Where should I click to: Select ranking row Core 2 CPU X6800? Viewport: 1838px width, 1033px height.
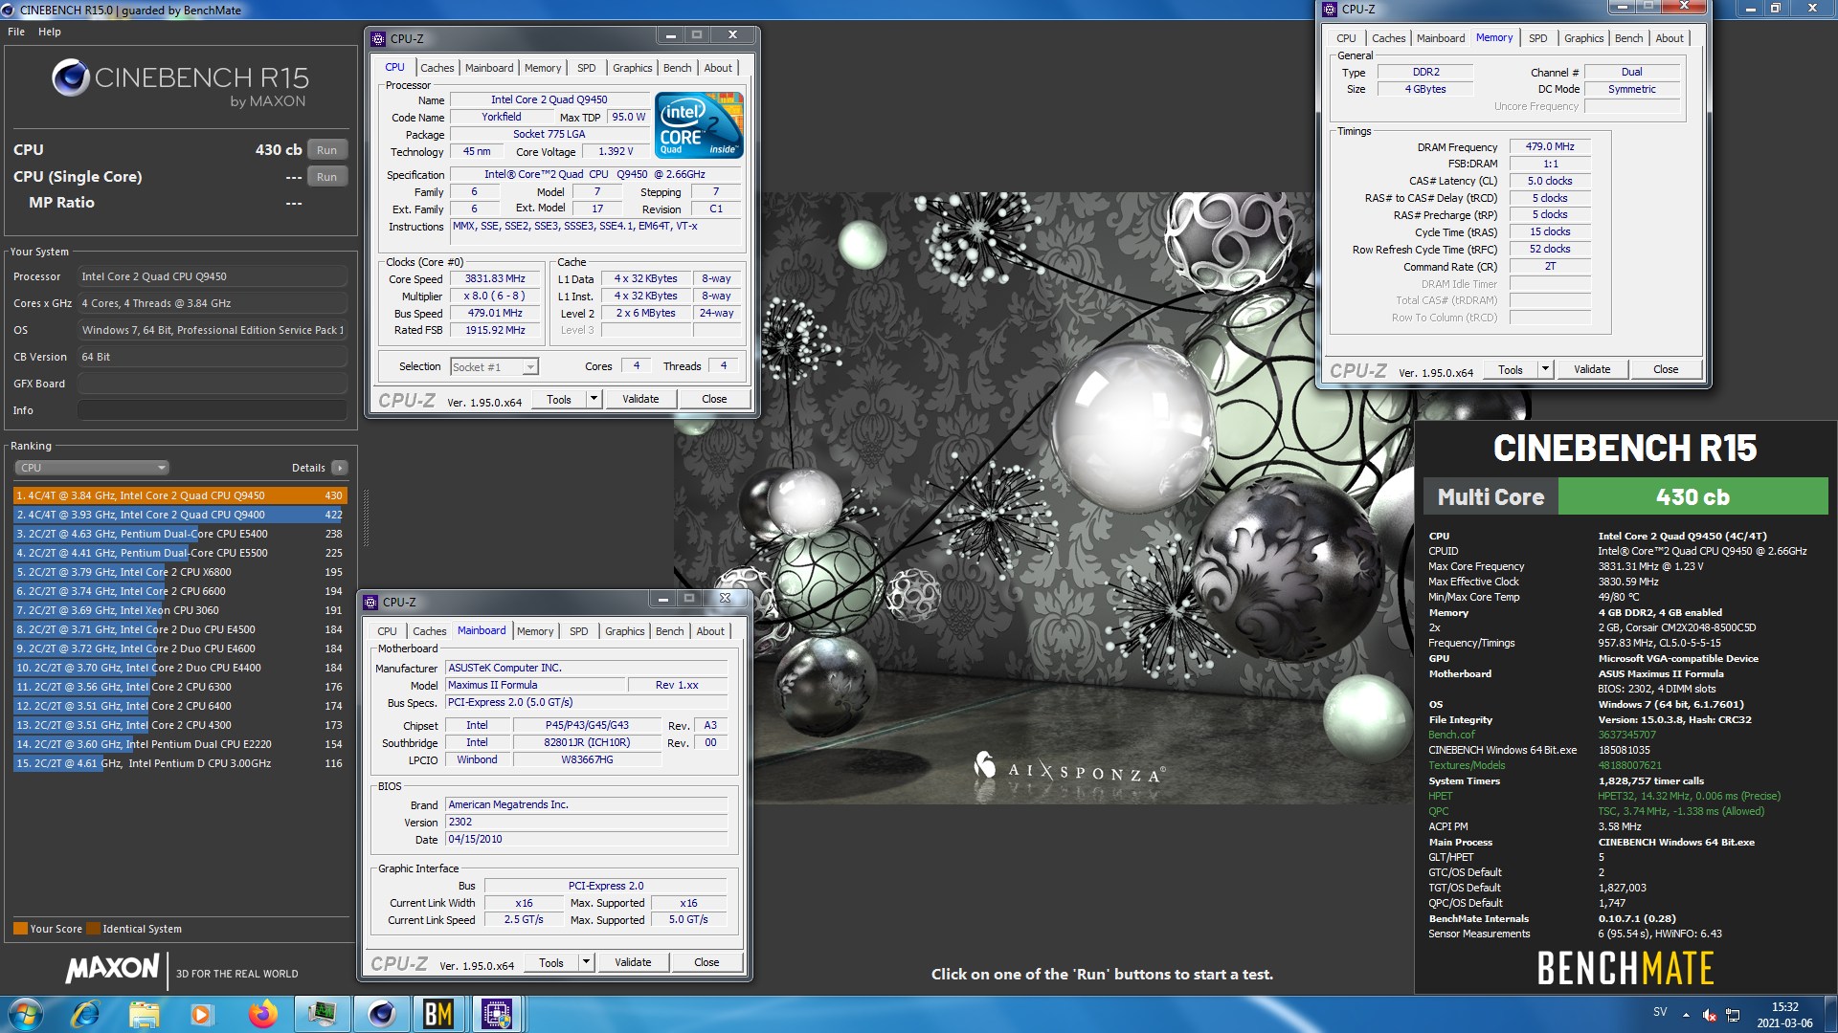click(x=180, y=572)
